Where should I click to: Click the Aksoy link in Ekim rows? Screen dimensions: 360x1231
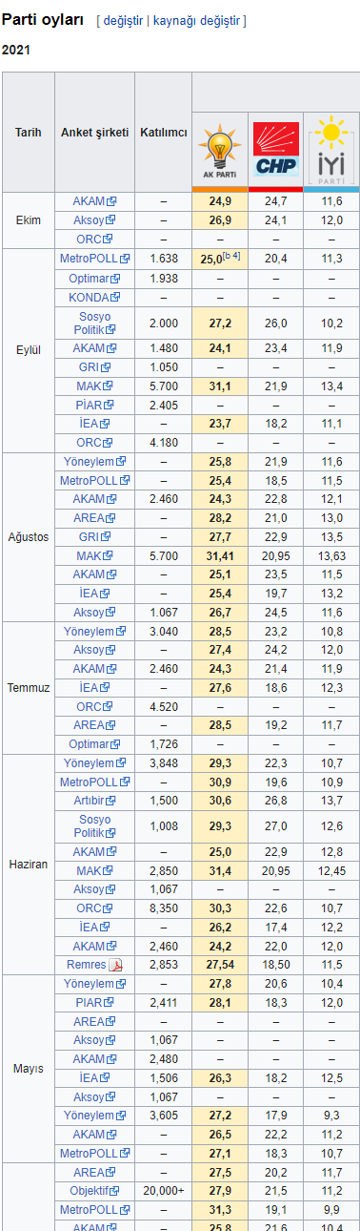click(89, 219)
